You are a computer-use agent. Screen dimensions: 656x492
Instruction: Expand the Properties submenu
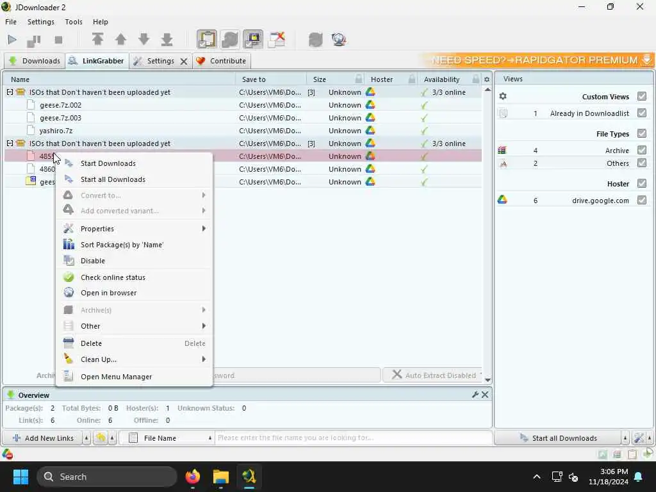click(134, 229)
